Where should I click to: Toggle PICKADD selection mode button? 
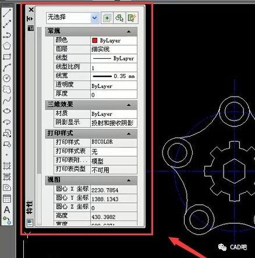(107, 18)
